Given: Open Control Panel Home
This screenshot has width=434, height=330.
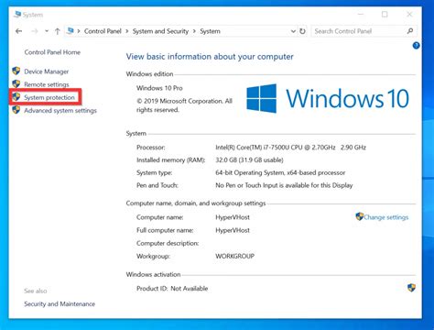Looking at the screenshot, I should pyautogui.click(x=52, y=52).
